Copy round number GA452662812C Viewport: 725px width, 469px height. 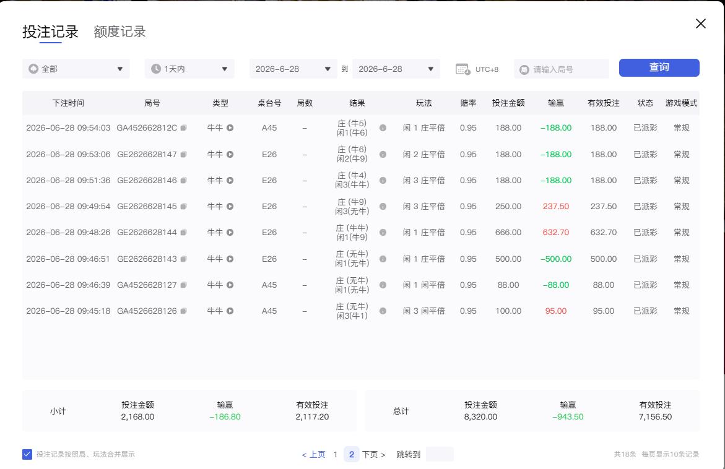(183, 128)
